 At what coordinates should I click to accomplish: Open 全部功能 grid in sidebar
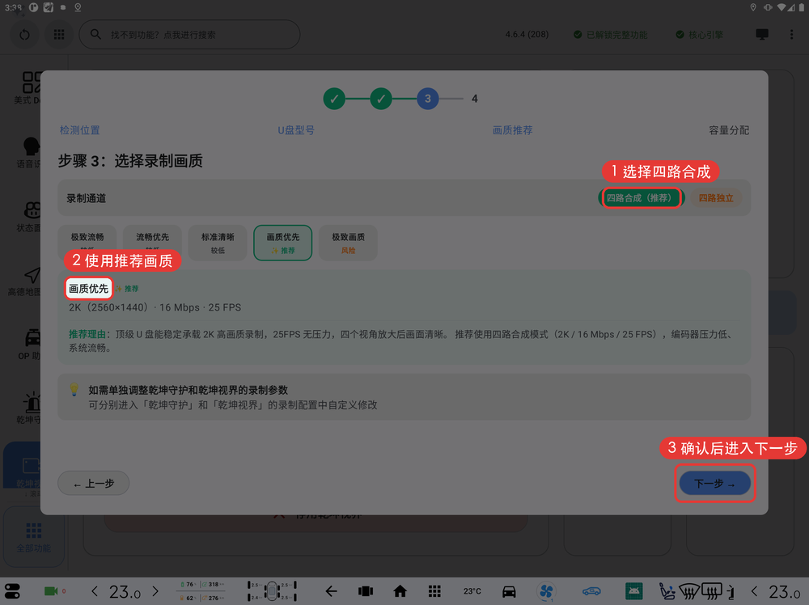pos(33,536)
